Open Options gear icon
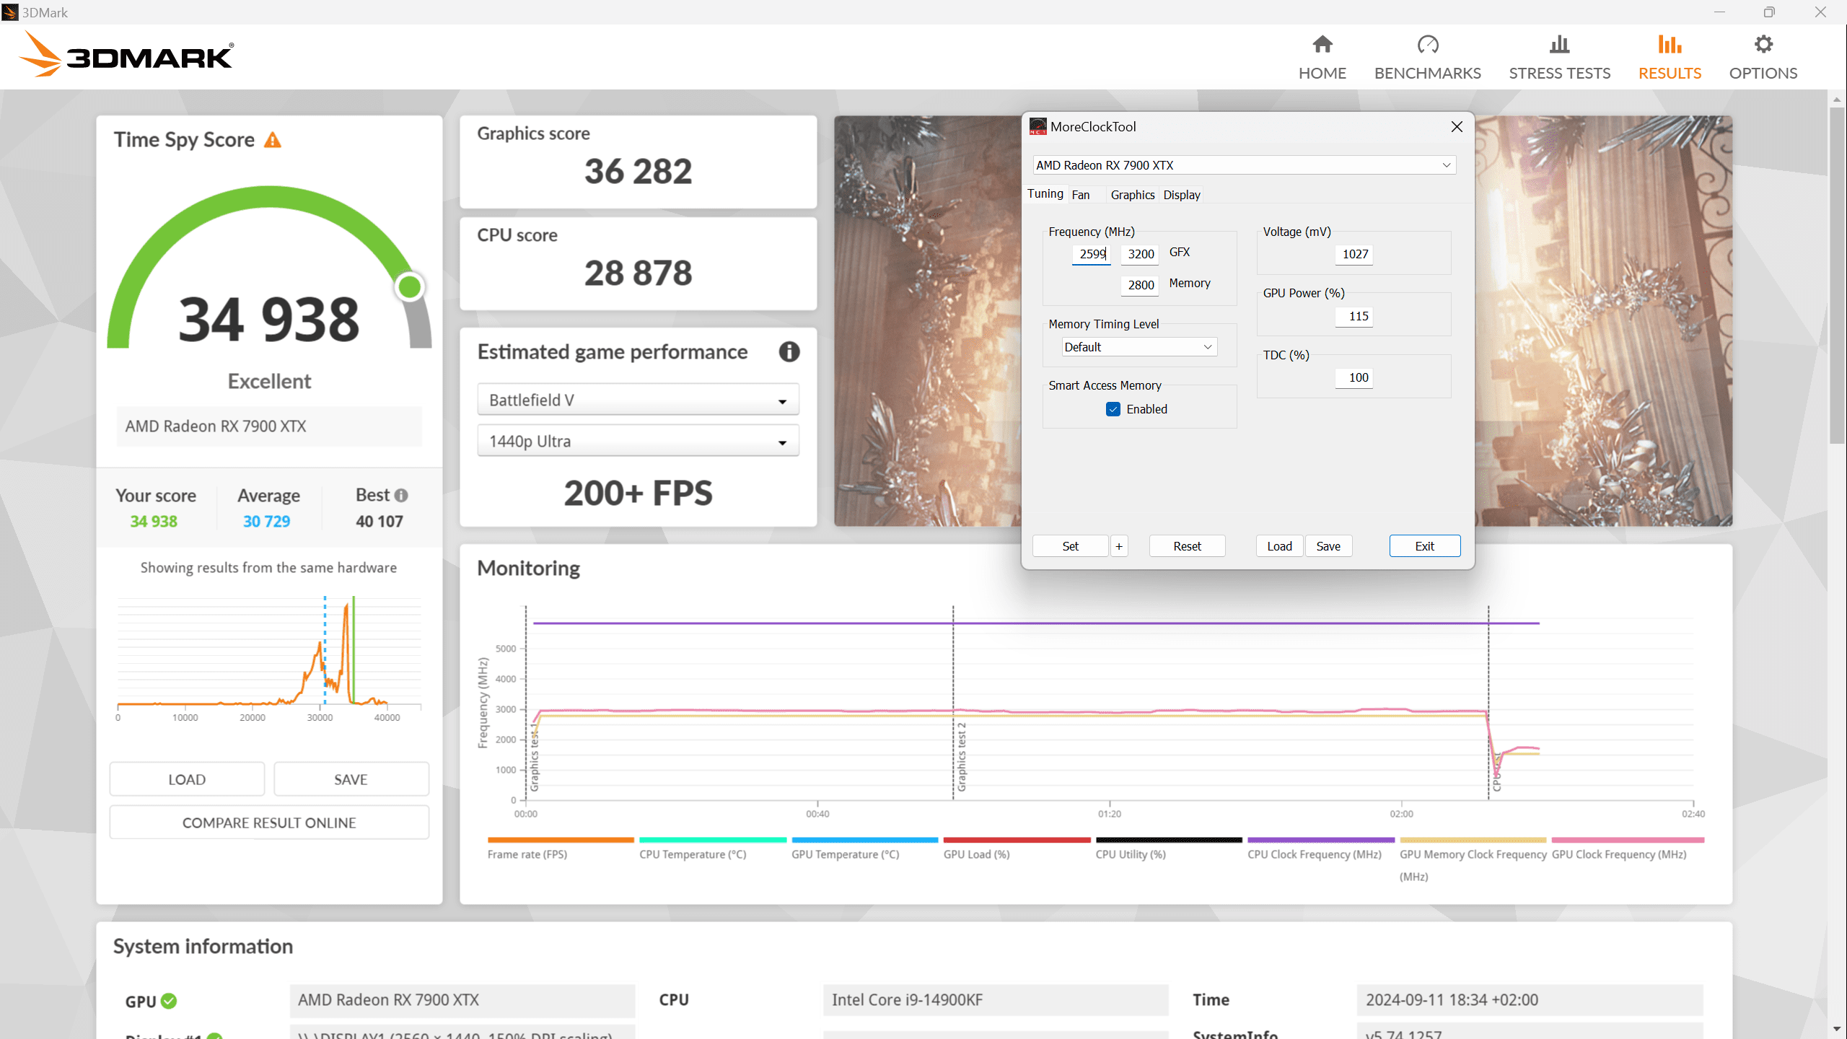Screen dimensions: 1847x1039 point(1763,45)
